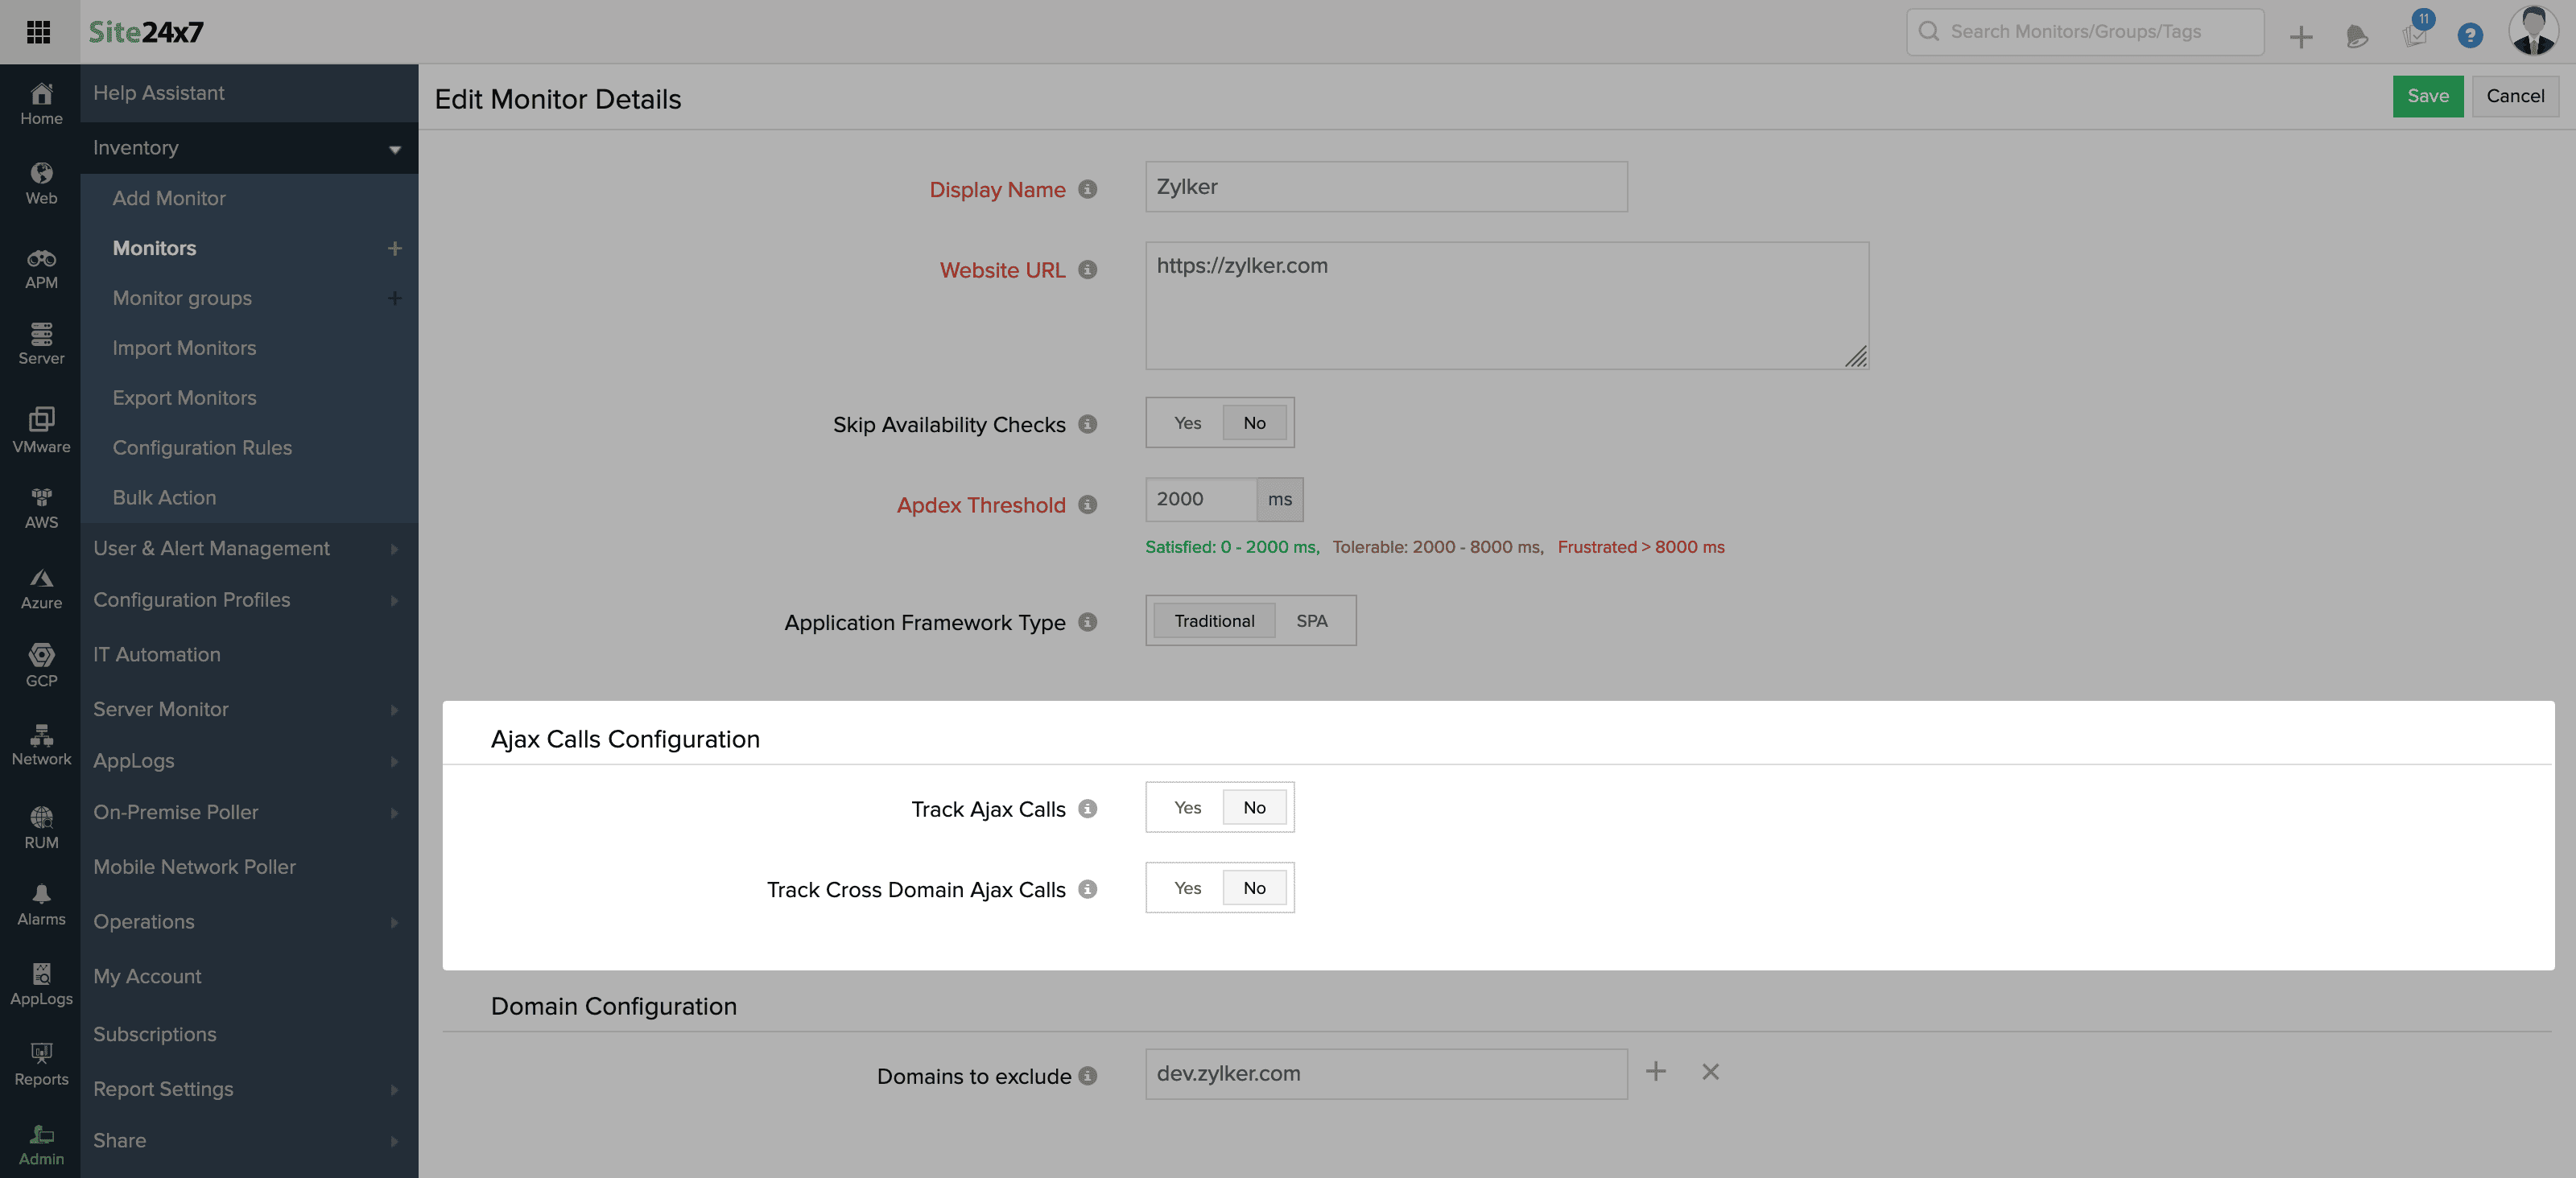The width and height of the screenshot is (2576, 1178).
Task: Open notifications icon with badge 11
Action: coord(2416,32)
